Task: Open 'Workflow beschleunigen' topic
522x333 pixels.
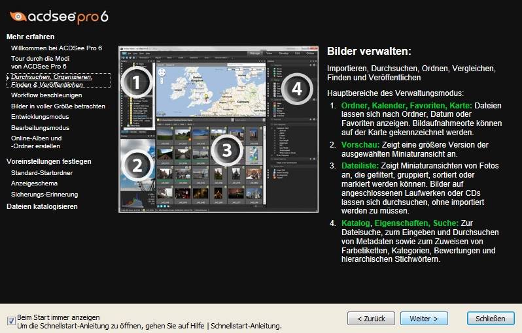Action: 46,95
